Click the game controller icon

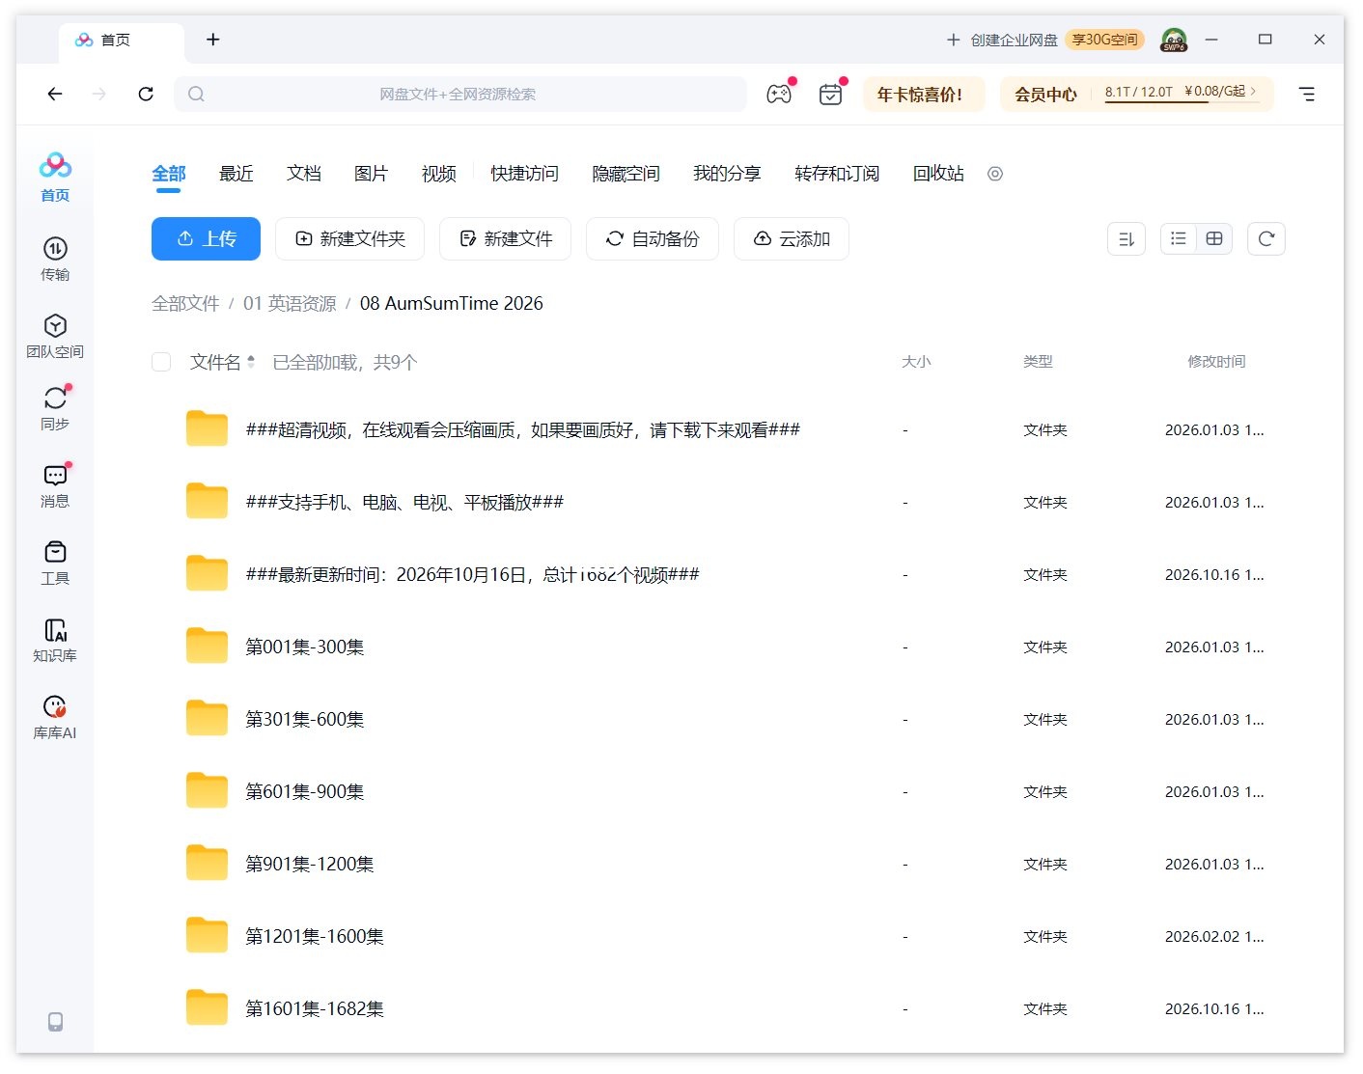pyautogui.click(x=779, y=94)
